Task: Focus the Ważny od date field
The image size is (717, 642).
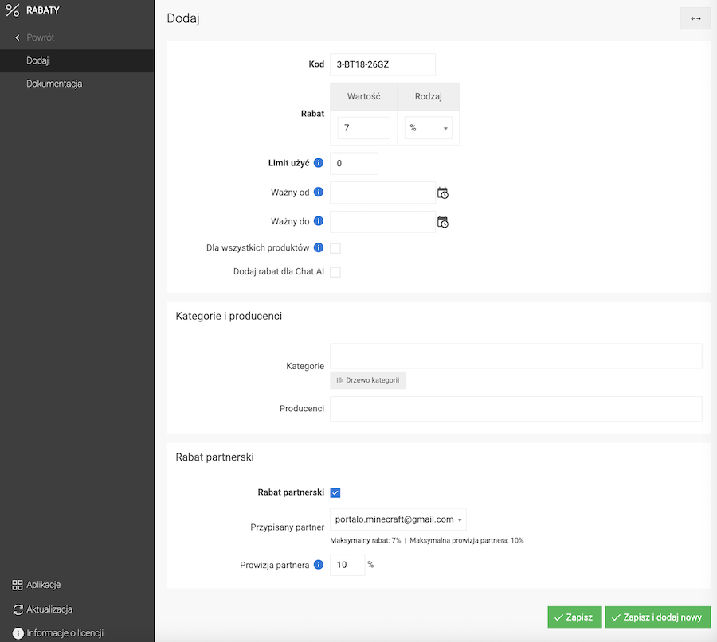Action: pos(382,193)
